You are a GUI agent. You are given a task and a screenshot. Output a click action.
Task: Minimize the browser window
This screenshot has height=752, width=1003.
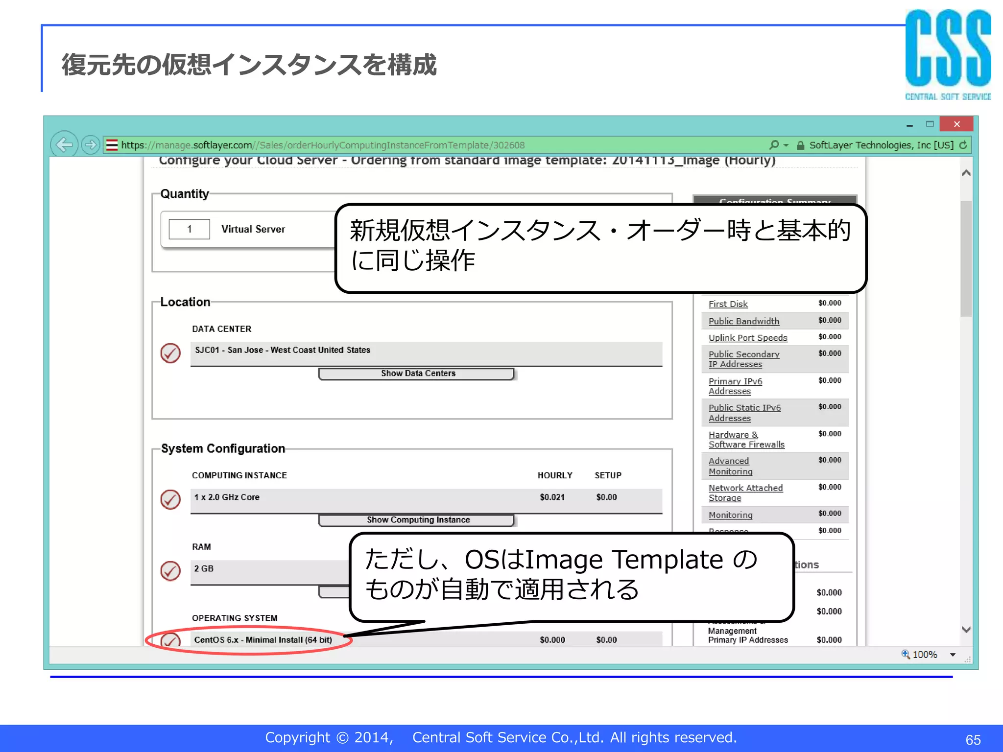909,125
